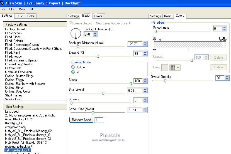This screenshot has width=231, height=154.
Task: Select Short Flames preset
Action: pos(14,95)
